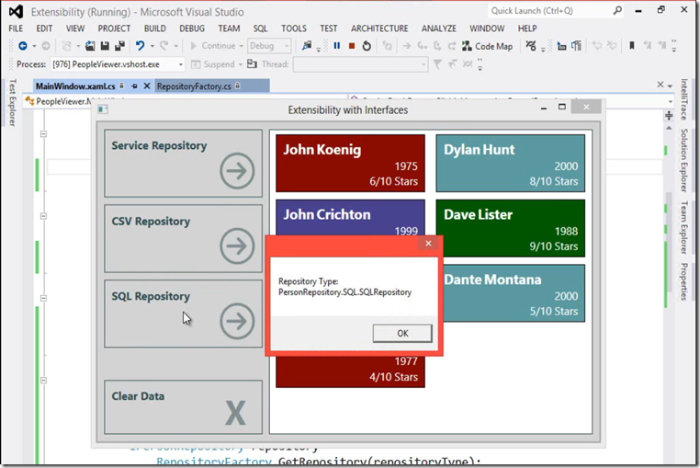The width and height of the screenshot is (700, 468).
Task: Pause debugging with Break All icon
Action: [337, 46]
